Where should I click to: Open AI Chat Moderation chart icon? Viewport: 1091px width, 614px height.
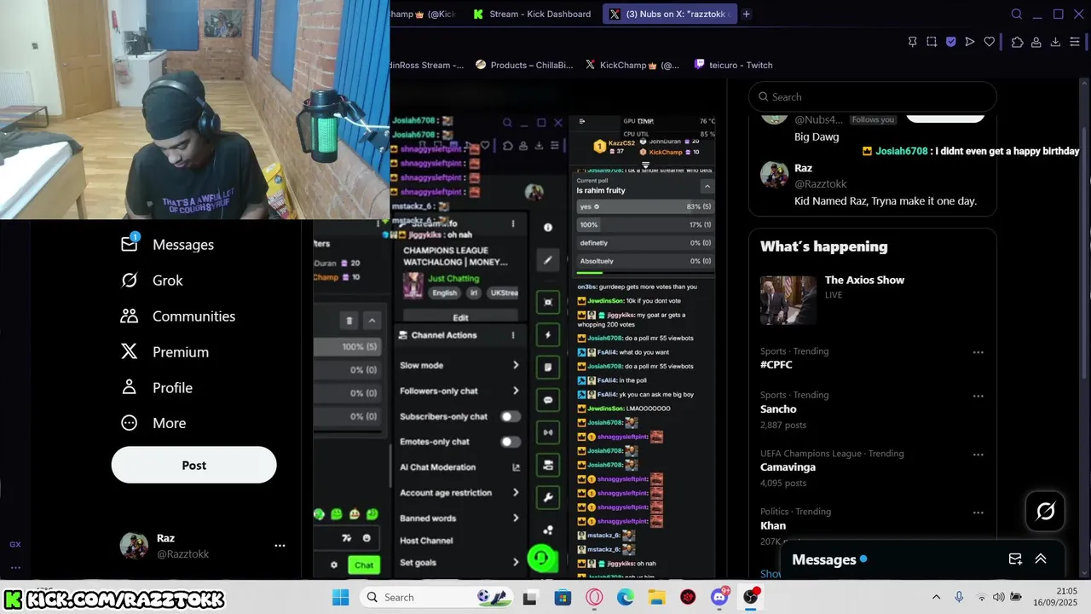coord(515,467)
